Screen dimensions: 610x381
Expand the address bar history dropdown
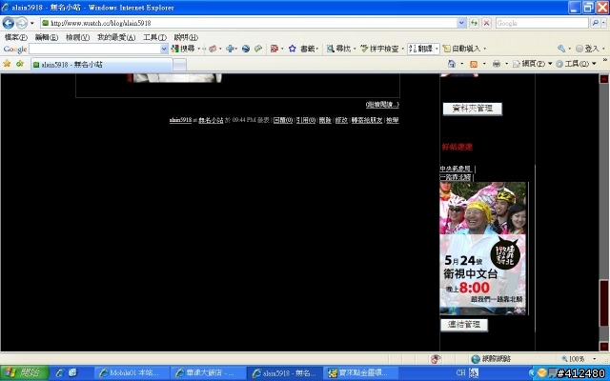pyautogui.click(x=461, y=23)
